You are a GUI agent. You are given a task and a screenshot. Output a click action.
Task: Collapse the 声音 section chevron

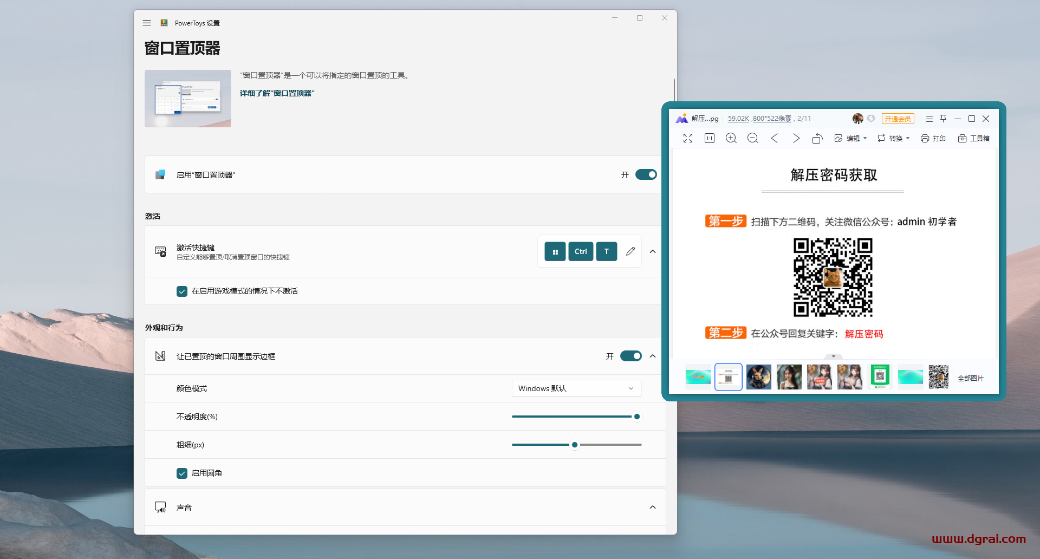[653, 507]
